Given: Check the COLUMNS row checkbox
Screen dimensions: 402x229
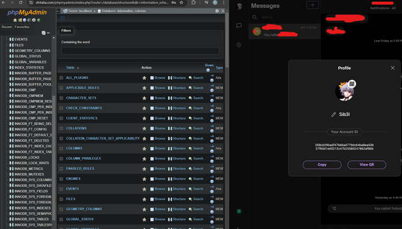Looking at the screenshot, I should tap(62, 148).
